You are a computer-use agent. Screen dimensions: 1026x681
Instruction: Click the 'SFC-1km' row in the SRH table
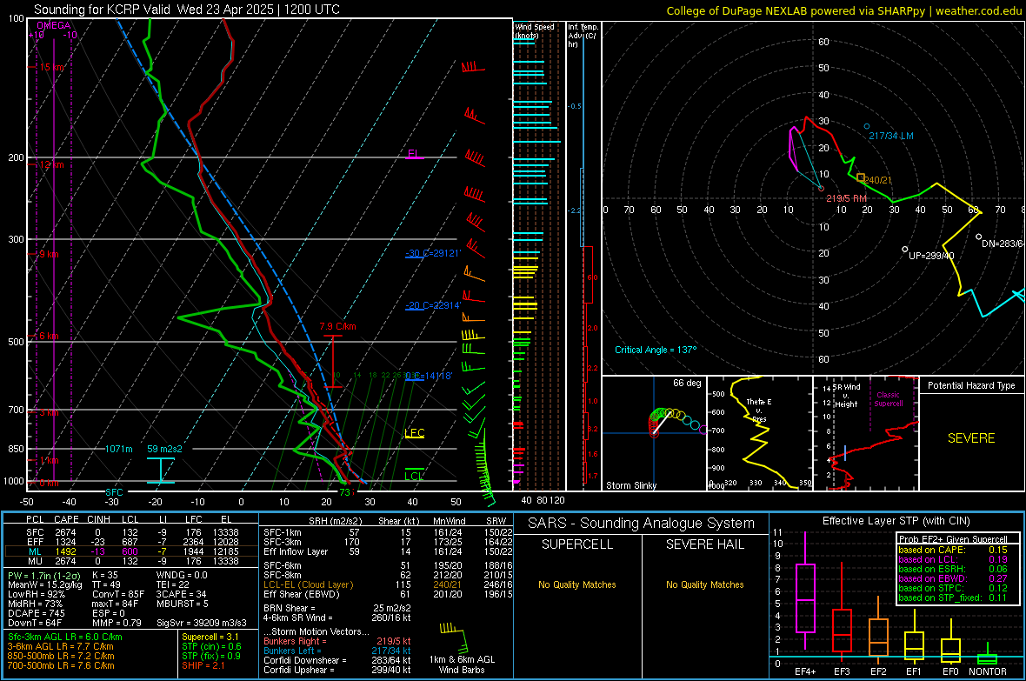point(388,532)
